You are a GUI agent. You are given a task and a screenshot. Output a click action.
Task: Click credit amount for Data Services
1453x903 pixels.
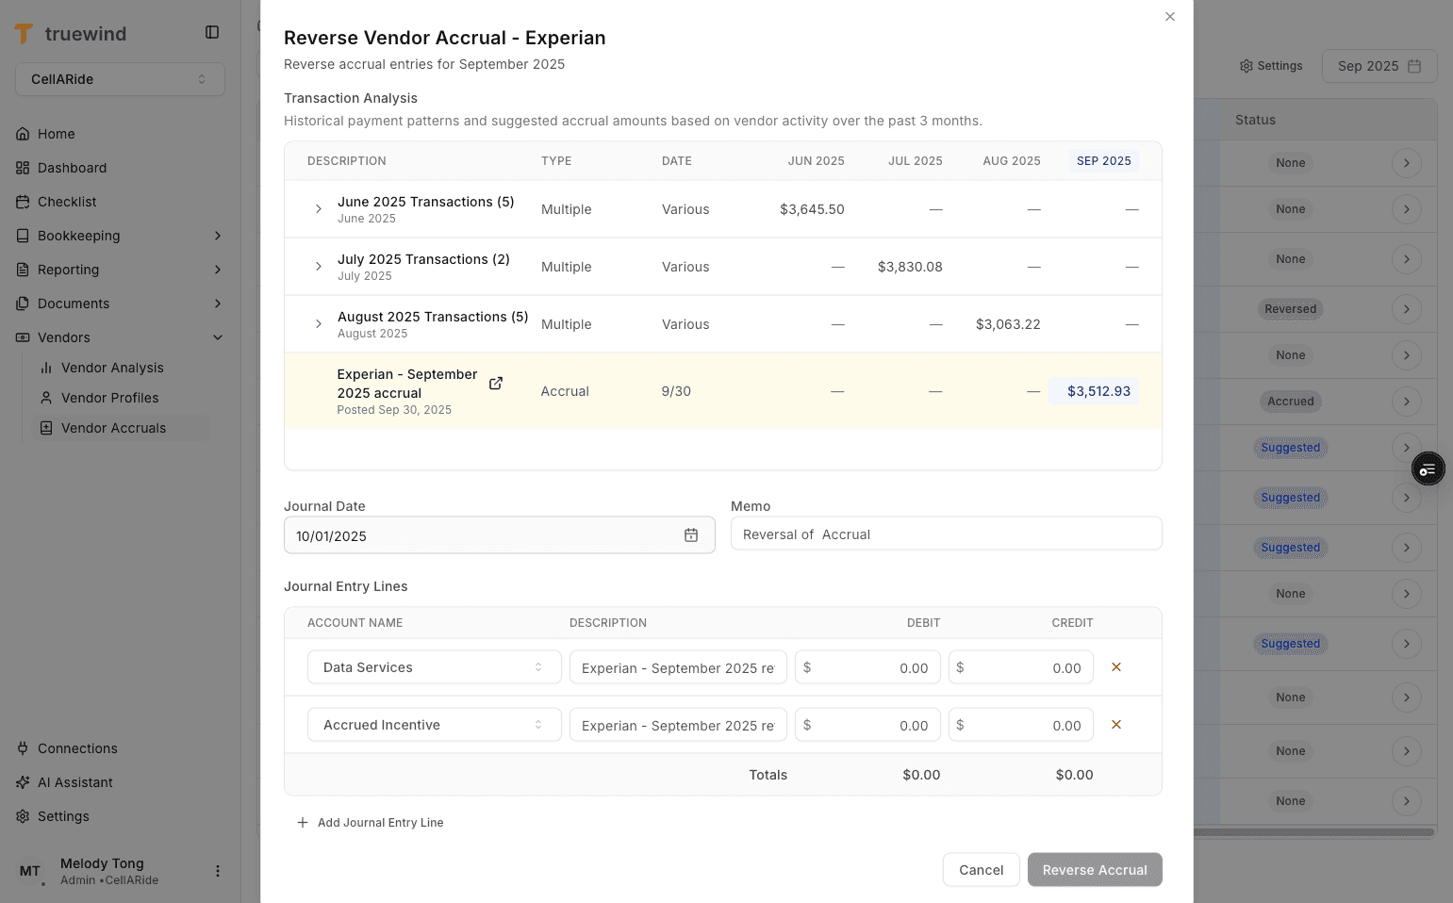pos(1021,667)
